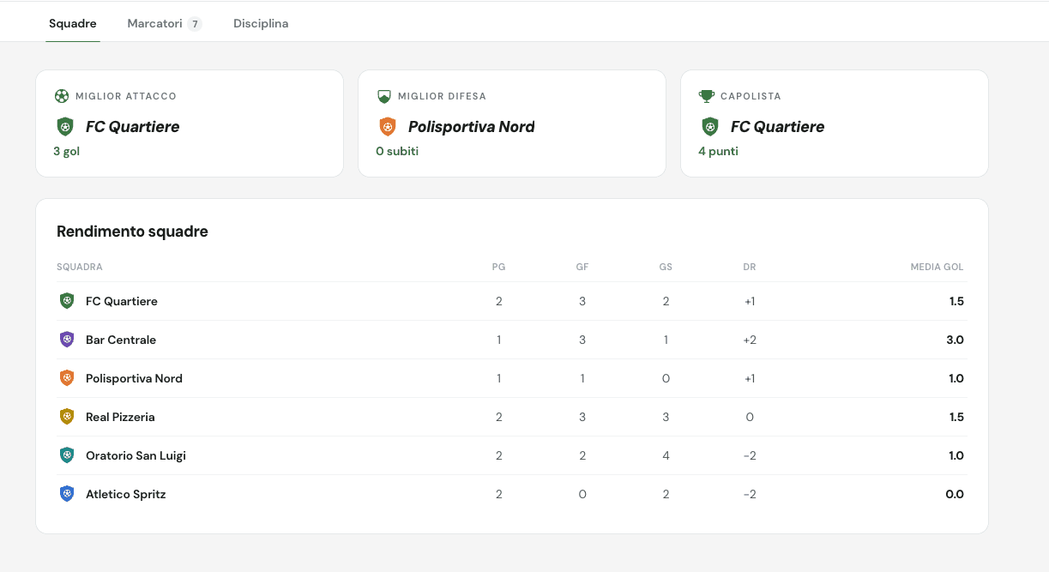Select Atletico Spritz team name
The image size is (1049, 572).
click(126, 494)
